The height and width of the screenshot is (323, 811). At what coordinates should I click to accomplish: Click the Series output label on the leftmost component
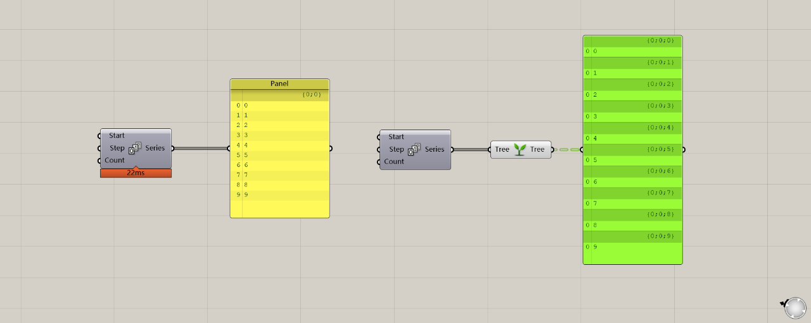[155, 149]
